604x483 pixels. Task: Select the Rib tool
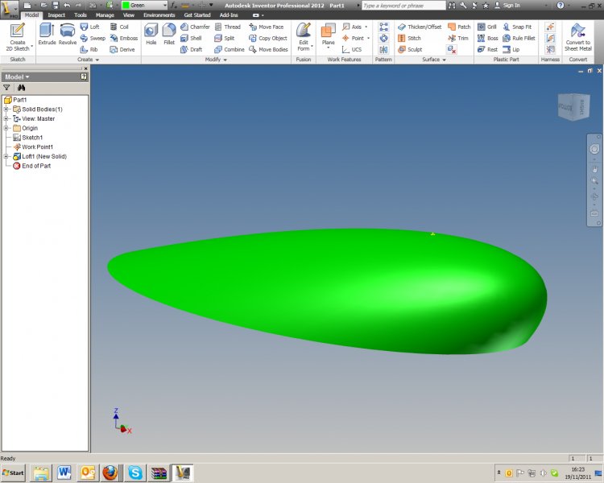89,49
